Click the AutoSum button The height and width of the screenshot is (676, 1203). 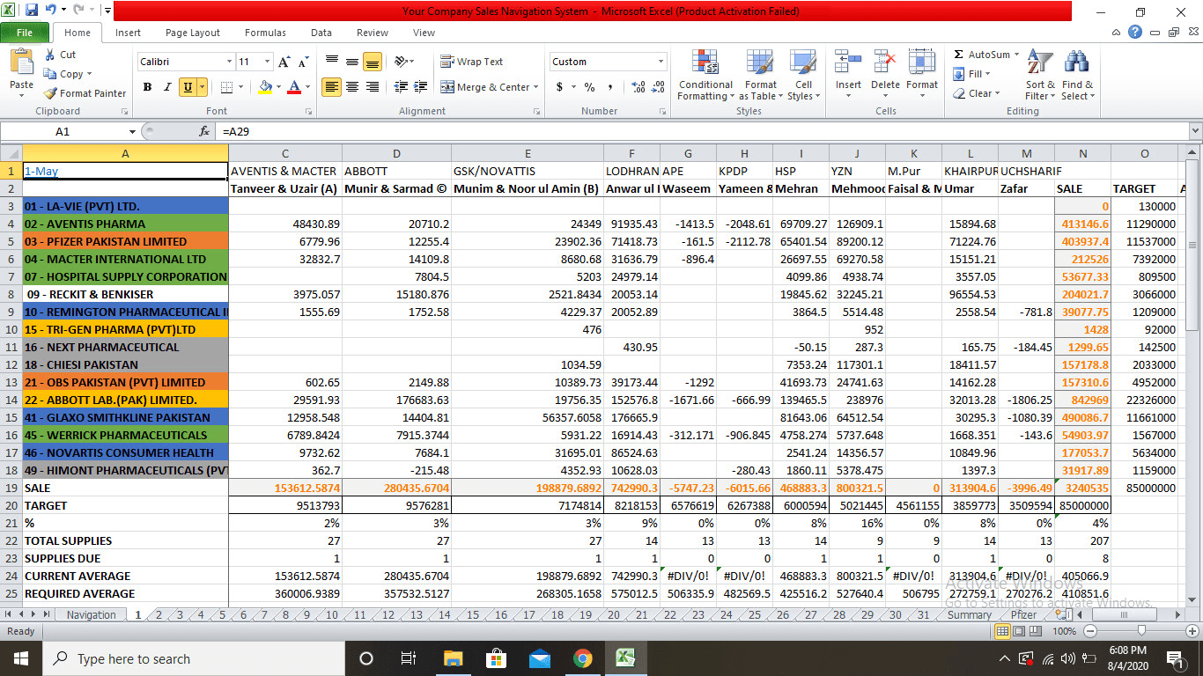[x=982, y=55]
